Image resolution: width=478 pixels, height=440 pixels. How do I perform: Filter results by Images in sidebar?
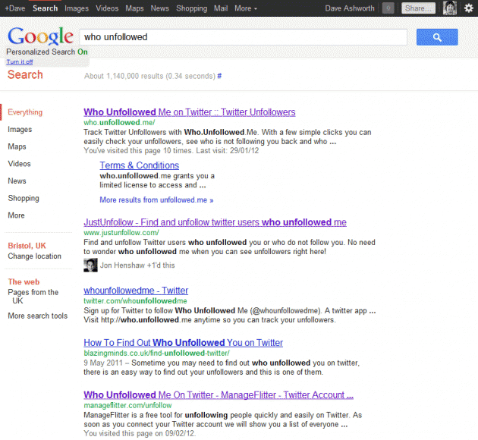click(20, 130)
